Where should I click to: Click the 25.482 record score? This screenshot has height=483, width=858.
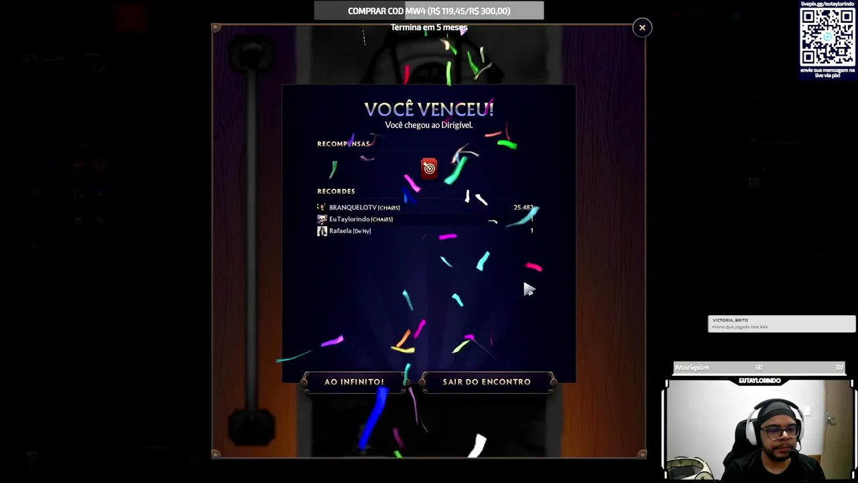524,207
